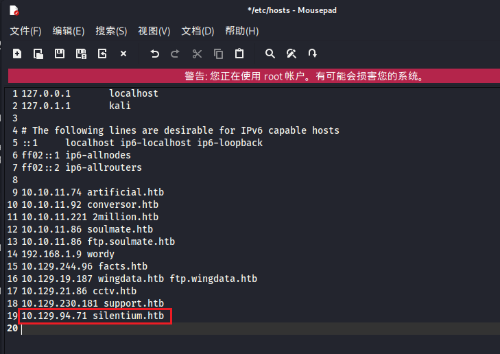Click the empty line 20 in the editor
The image size is (500, 354).
tap(206, 329)
